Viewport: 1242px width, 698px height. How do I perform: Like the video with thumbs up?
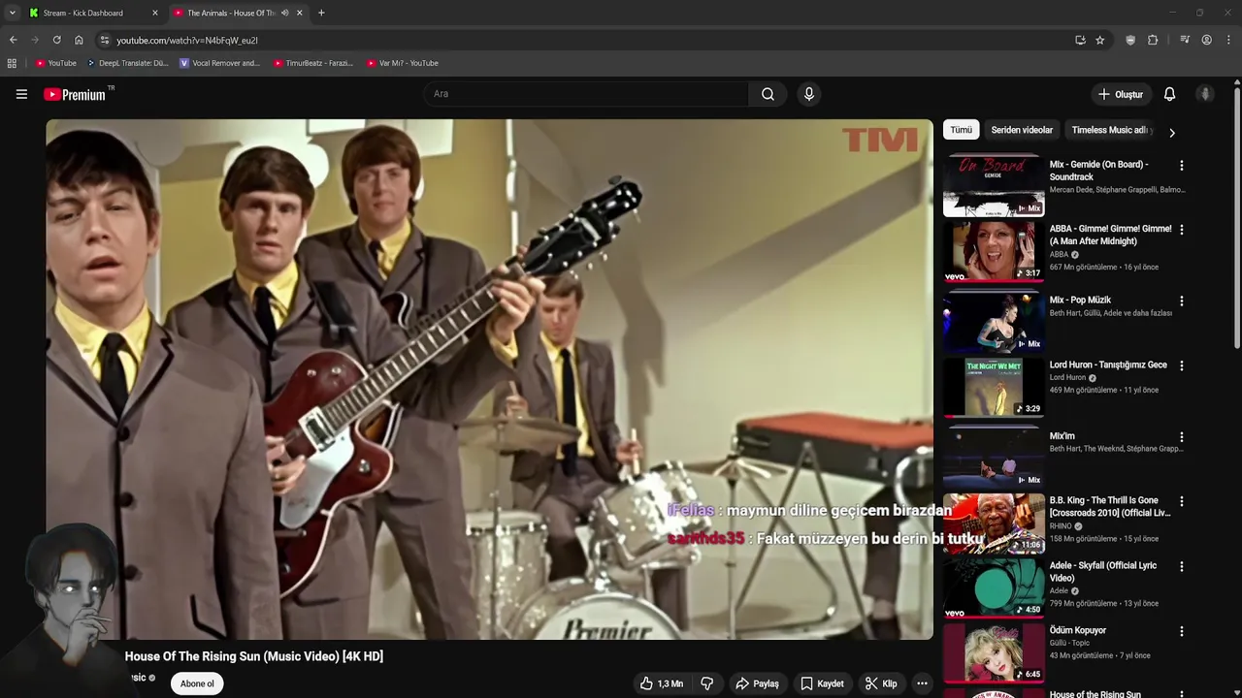(661, 683)
